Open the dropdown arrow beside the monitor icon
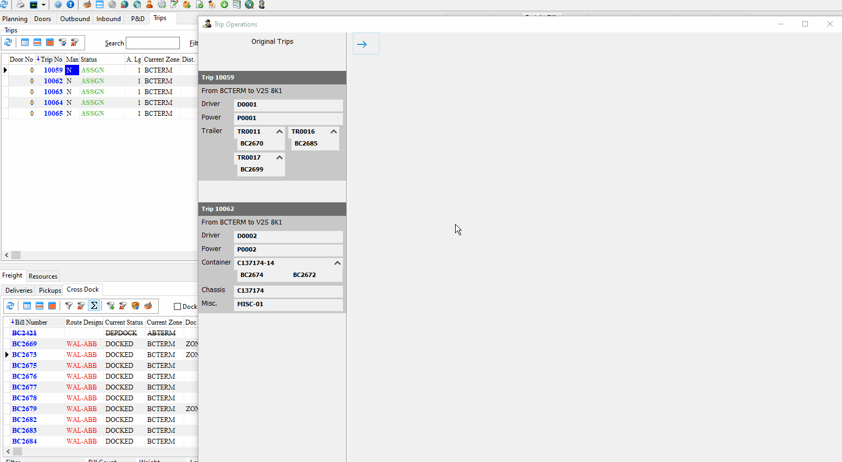This screenshot has width=842, height=462. [x=43, y=4]
